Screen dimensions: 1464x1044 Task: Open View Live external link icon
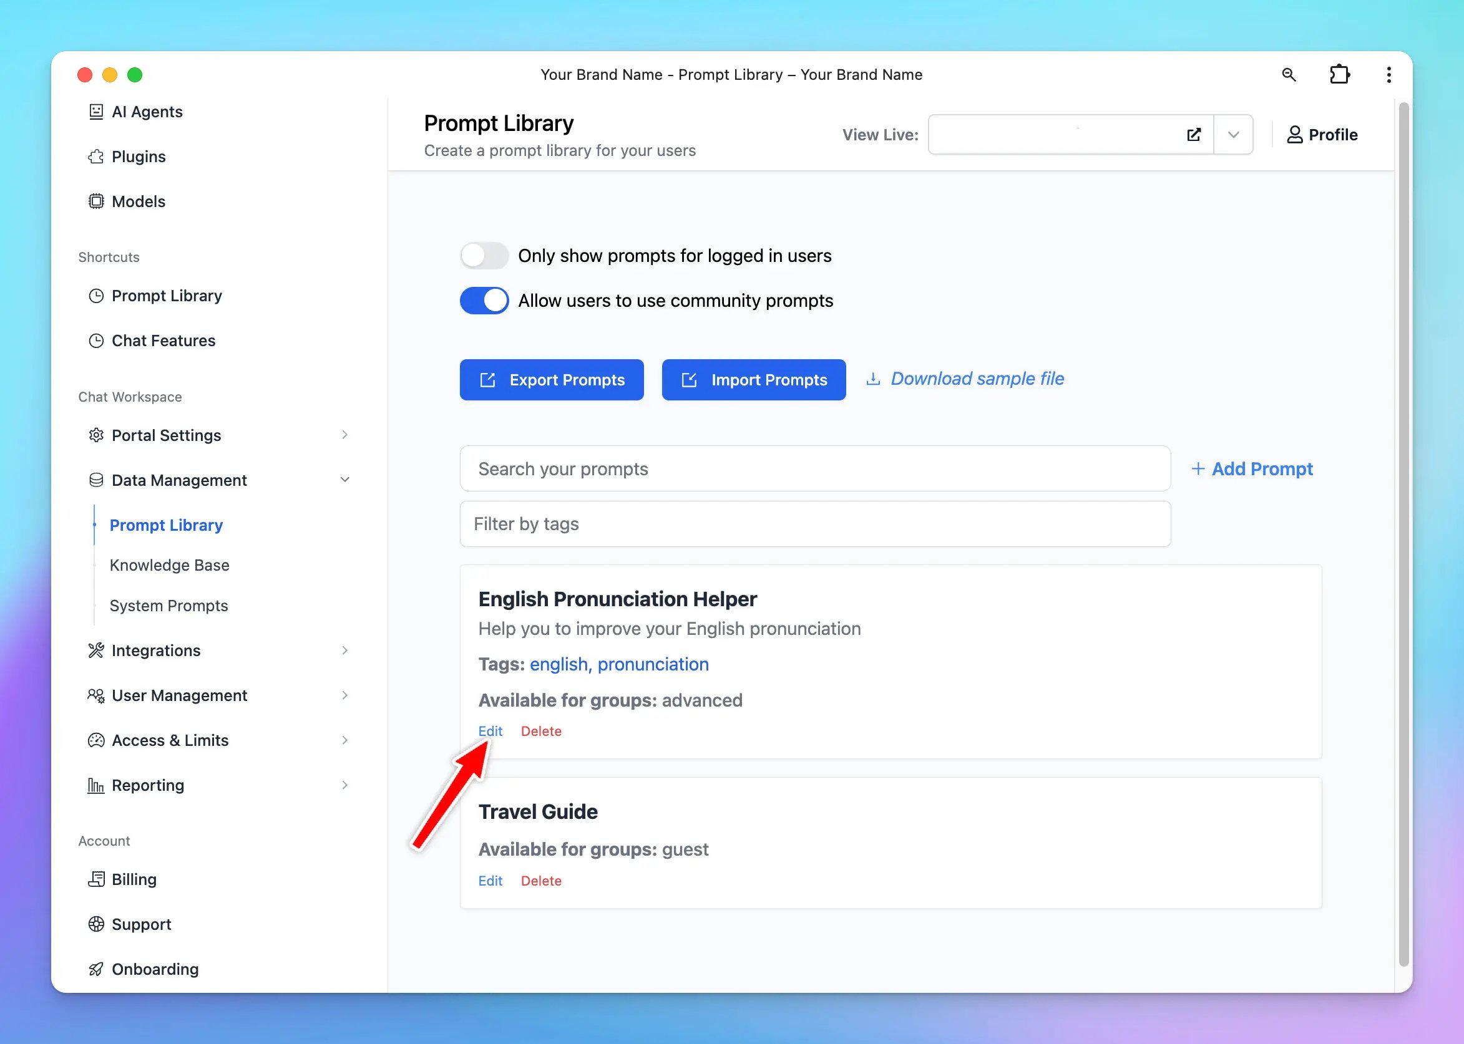coord(1194,135)
